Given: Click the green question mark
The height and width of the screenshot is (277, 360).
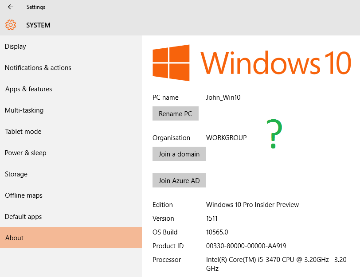Looking at the screenshot, I should [274, 134].
